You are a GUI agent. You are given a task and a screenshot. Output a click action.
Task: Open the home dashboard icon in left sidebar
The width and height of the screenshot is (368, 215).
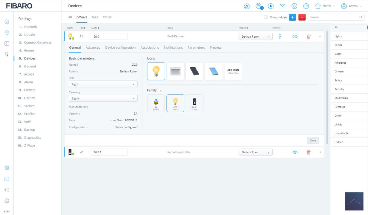pyautogui.click(x=7, y=22)
